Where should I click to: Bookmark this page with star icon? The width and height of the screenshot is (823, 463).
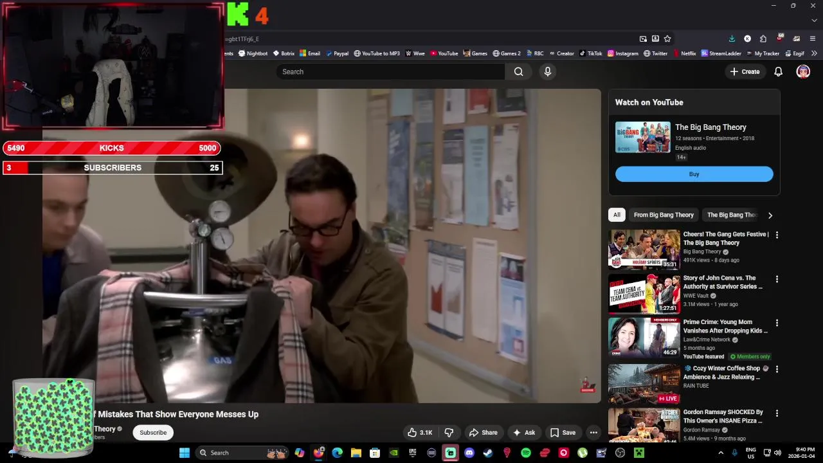point(667,39)
